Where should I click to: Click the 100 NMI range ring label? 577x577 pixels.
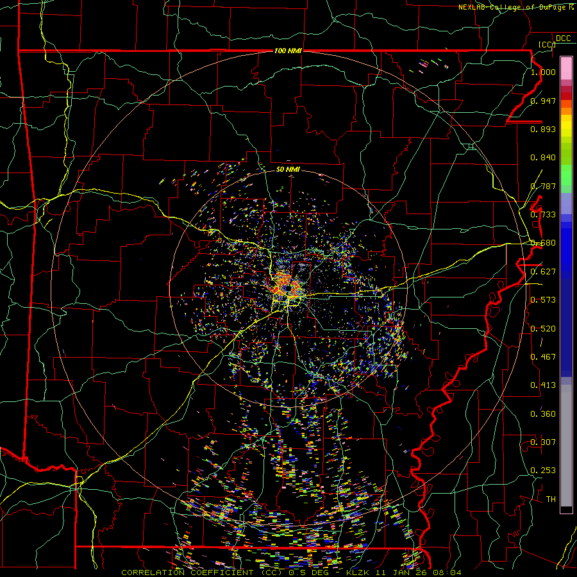tap(288, 51)
